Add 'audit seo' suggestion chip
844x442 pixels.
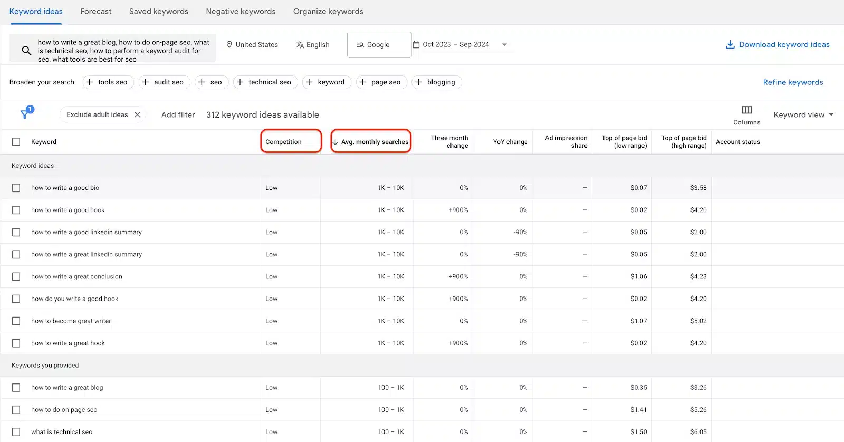165,82
